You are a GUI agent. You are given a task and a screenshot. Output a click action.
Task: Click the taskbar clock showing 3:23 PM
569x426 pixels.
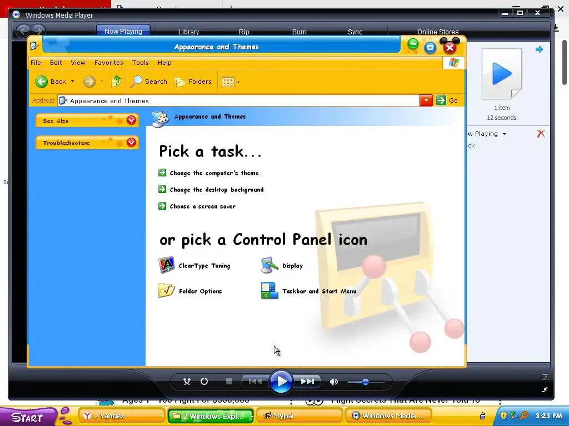click(548, 416)
